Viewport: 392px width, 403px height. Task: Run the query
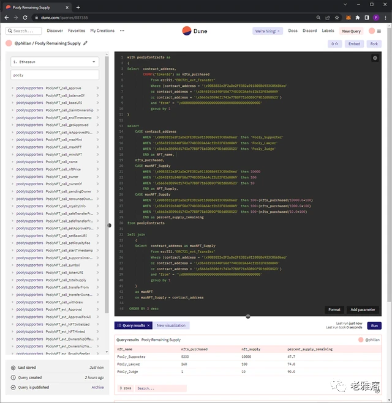coord(374,325)
